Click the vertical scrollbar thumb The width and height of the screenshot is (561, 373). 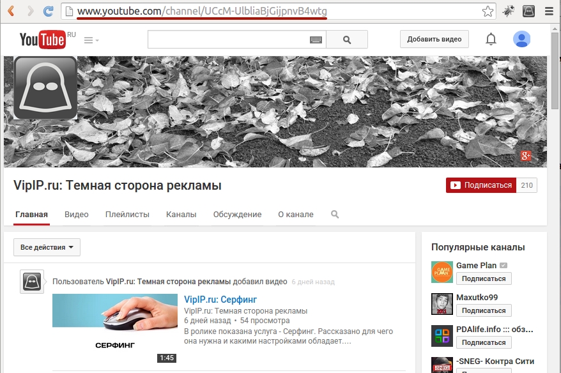point(555,70)
